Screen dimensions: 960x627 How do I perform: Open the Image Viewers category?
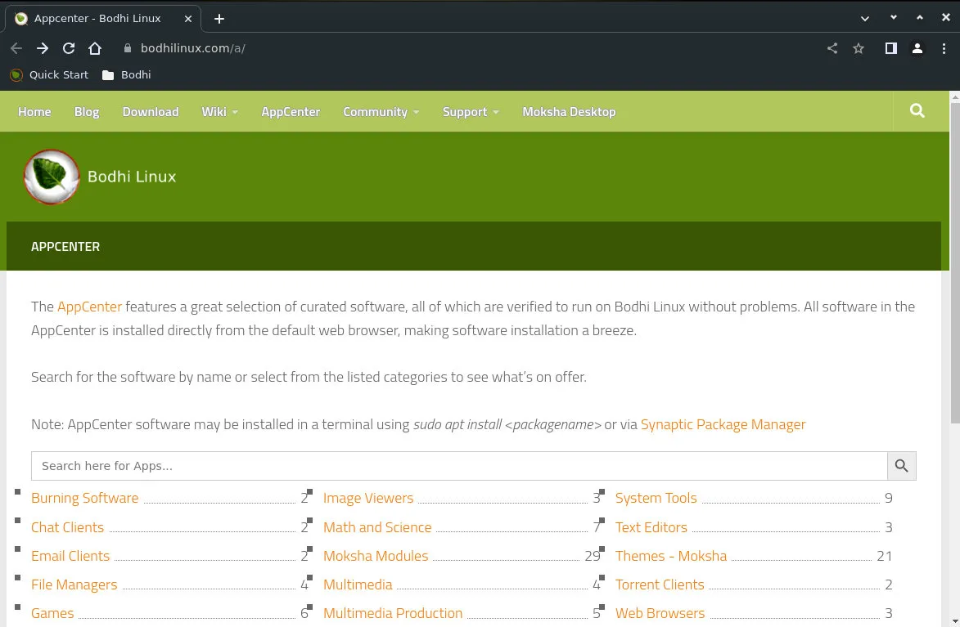[x=368, y=498]
